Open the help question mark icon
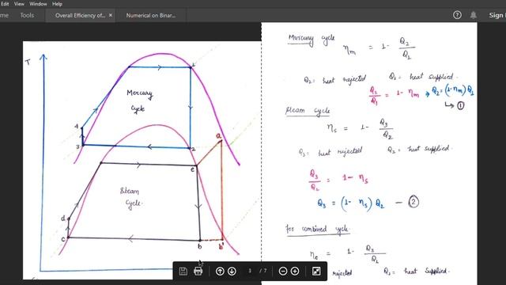The image size is (506, 285). pyautogui.click(x=457, y=15)
